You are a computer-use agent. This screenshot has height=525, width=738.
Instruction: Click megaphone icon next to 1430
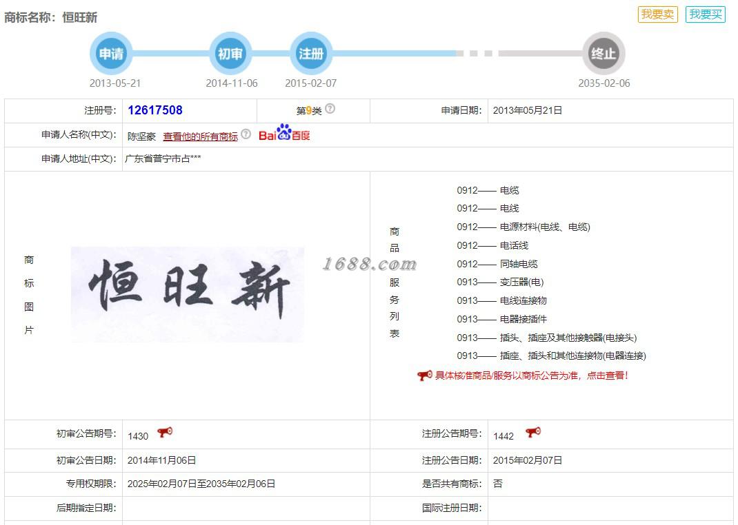tap(165, 432)
